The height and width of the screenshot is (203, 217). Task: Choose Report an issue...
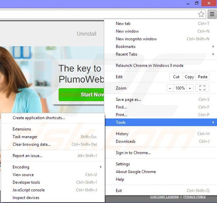click(x=53, y=156)
